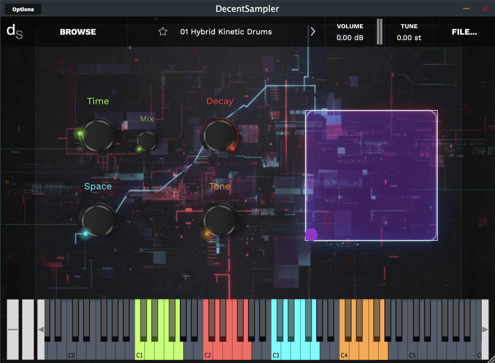Click the output level meter
The width and height of the screenshot is (495, 363).
(380, 32)
